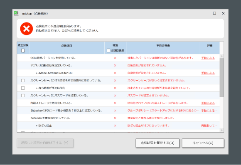Click reason 改ざん防止がオフになっています
Screen dimensions: 241x165
148,126
